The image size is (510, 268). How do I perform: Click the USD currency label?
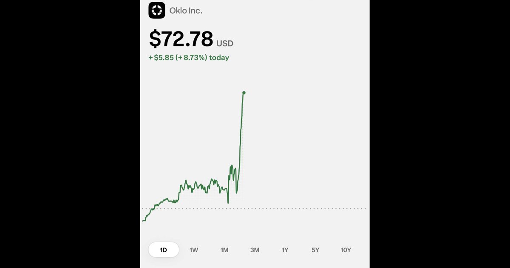[x=225, y=43]
